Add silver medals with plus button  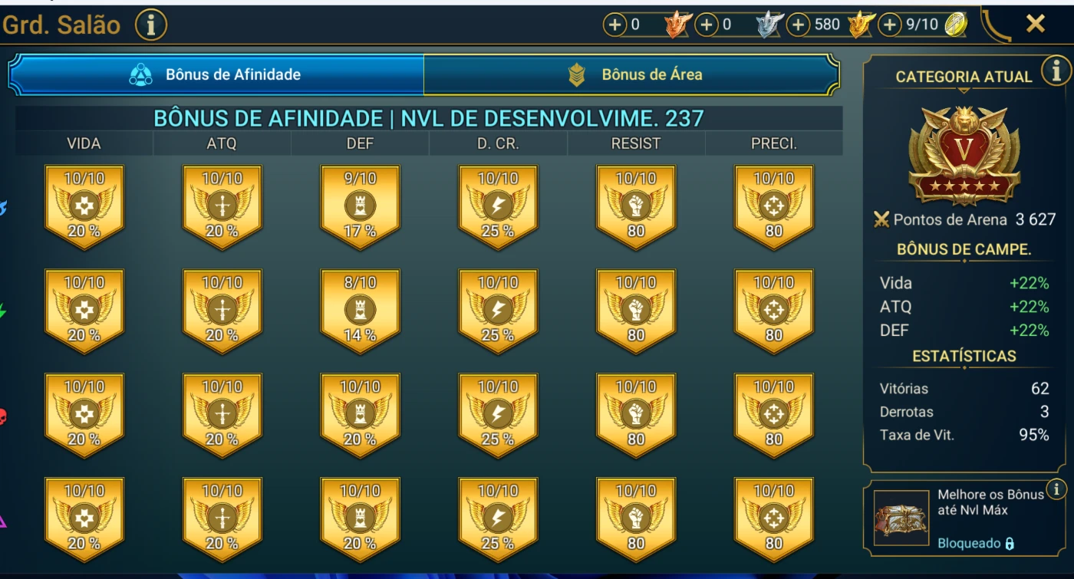pos(707,25)
